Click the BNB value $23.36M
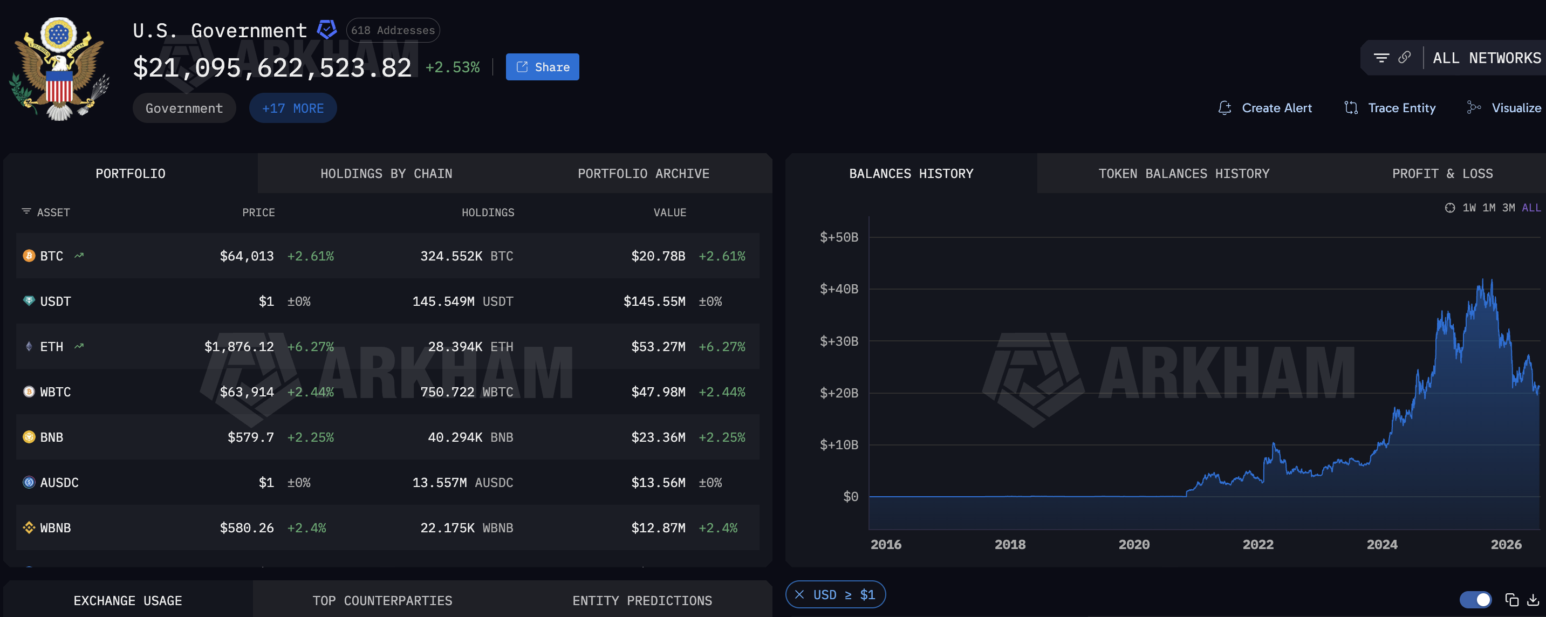The height and width of the screenshot is (617, 1546). pos(658,437)
